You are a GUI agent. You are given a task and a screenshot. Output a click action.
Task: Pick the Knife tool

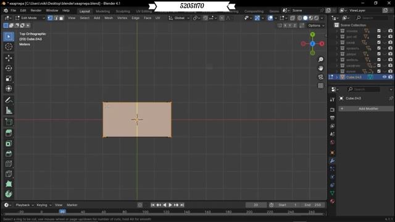coord(9,174)
